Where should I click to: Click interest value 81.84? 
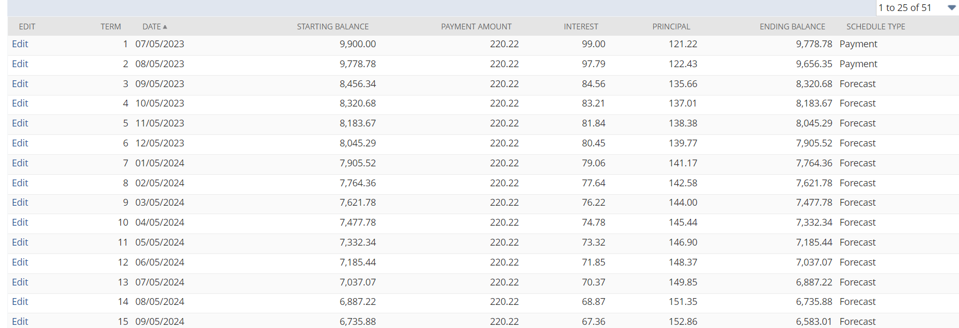594,123
